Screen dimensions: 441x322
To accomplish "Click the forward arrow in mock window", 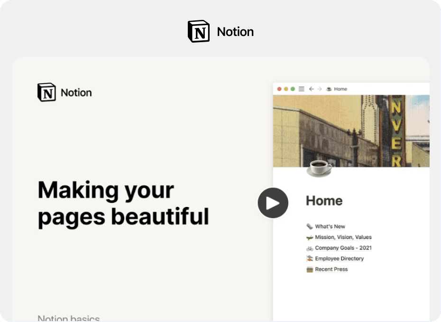I will click(x=320, y=89).
